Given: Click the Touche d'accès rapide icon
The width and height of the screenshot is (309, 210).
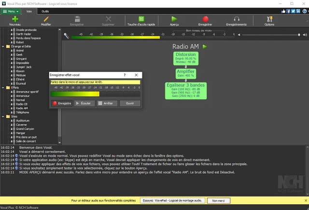Looking at the screenshot, I should 141,19.
